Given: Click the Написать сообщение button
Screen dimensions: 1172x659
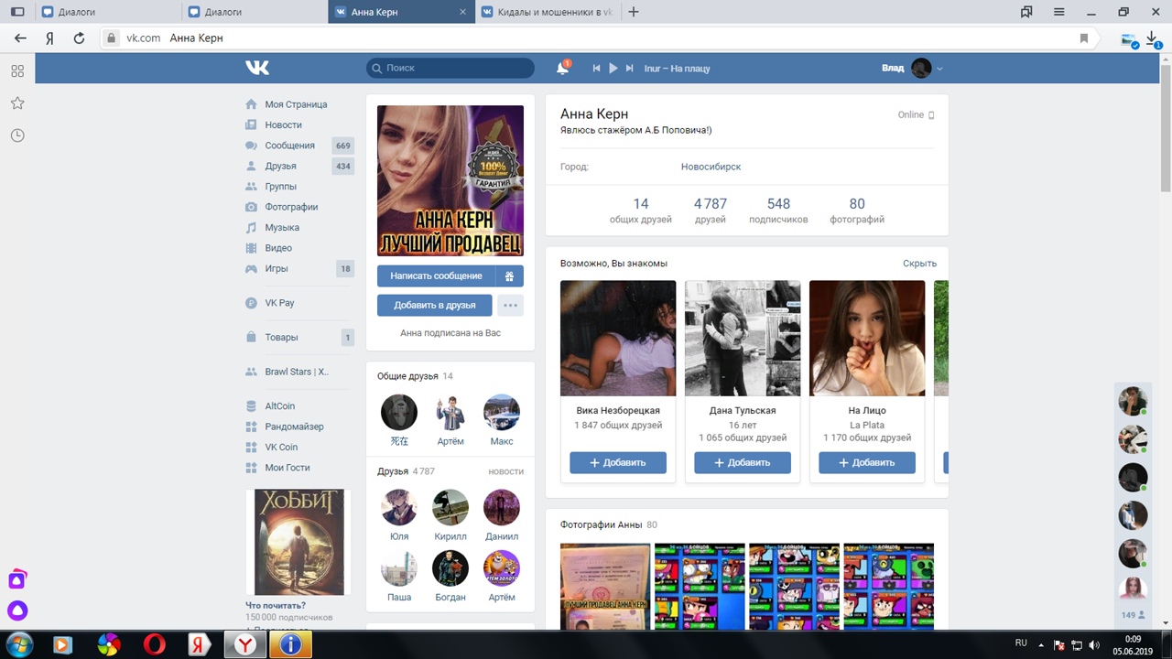Looking at the screenshot, I should pyautogui.click(x=436, y=275).
